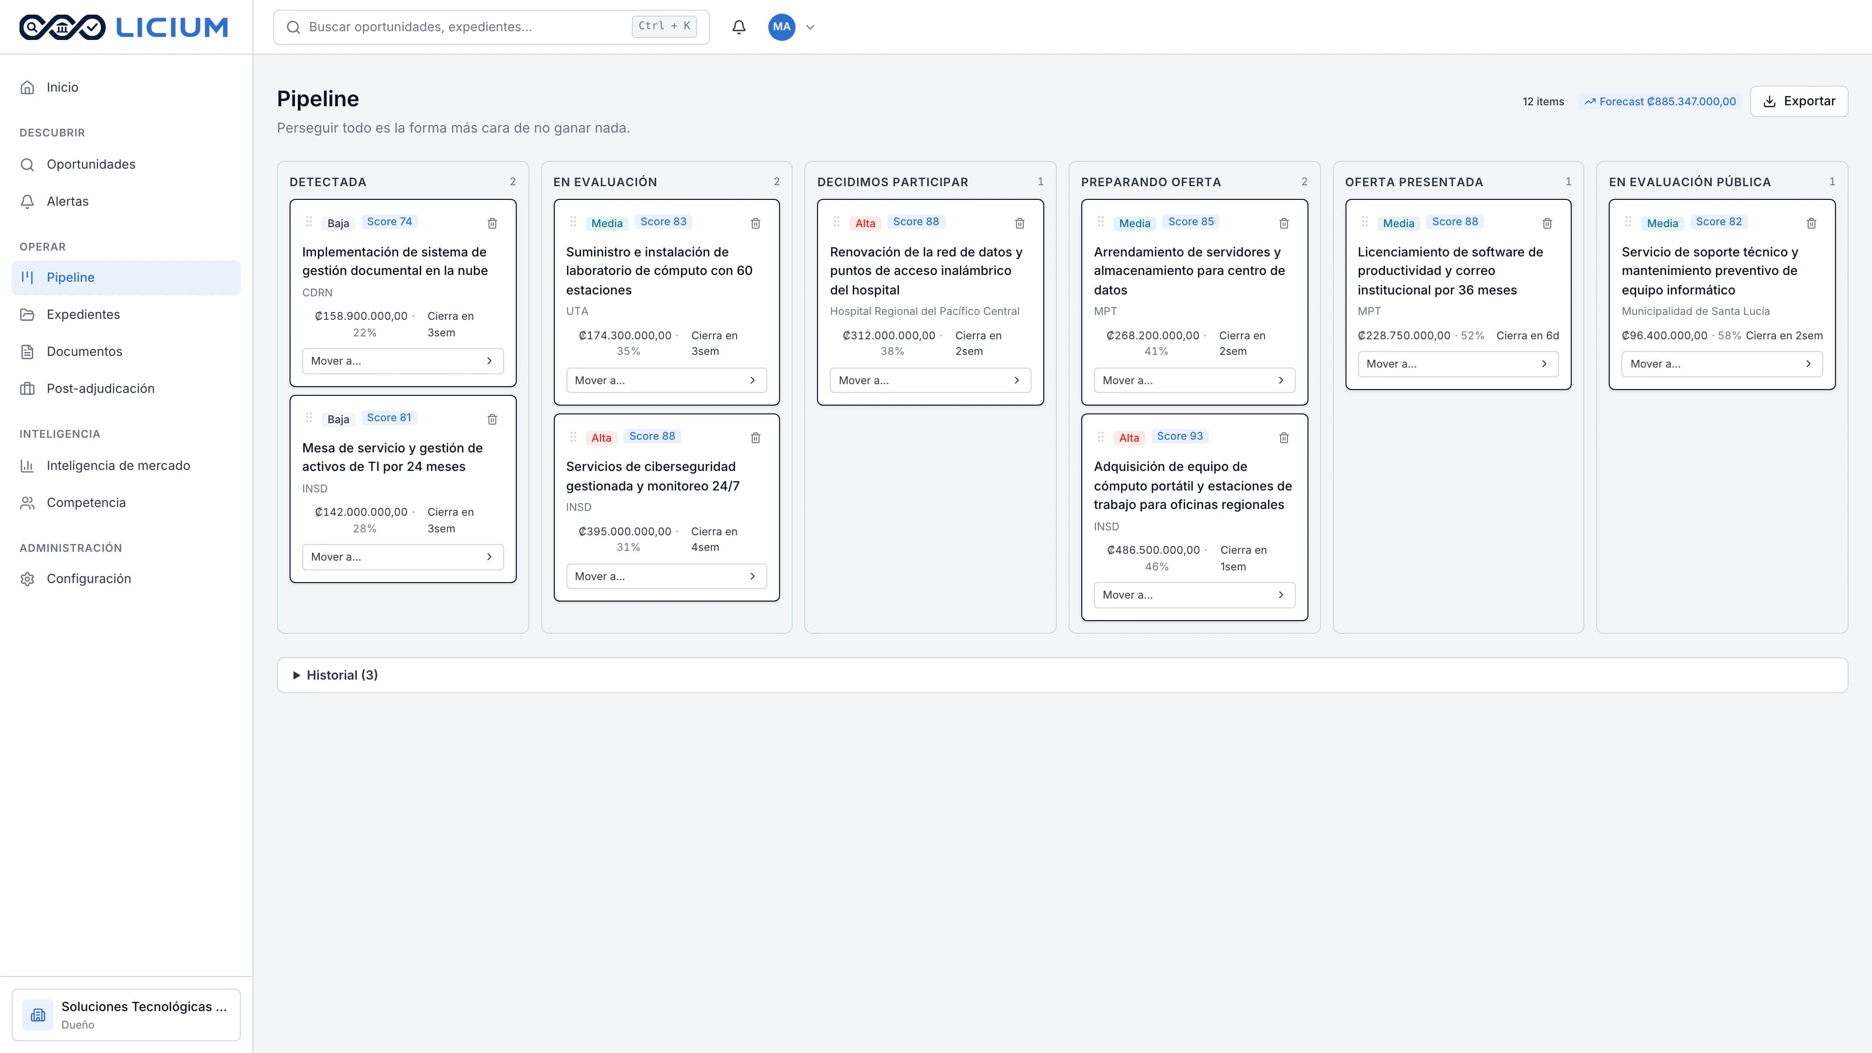Click trash icon on Renovación de la red card

click(x=1019, y=223)
